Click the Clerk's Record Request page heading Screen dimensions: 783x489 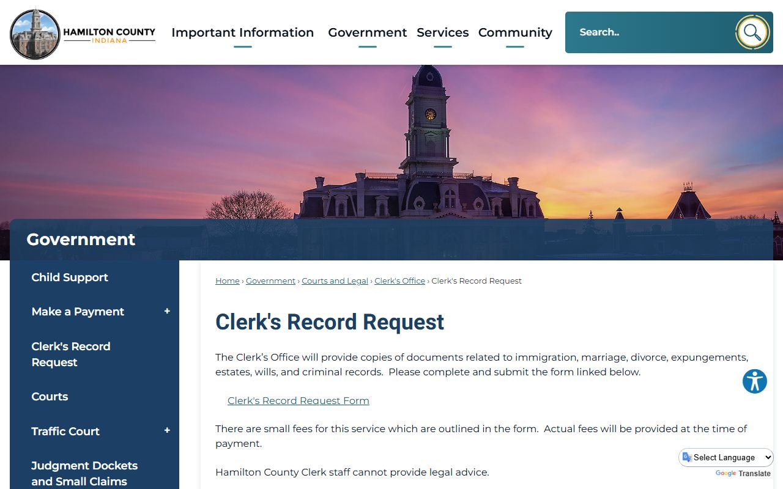click(x=330, y=322)
